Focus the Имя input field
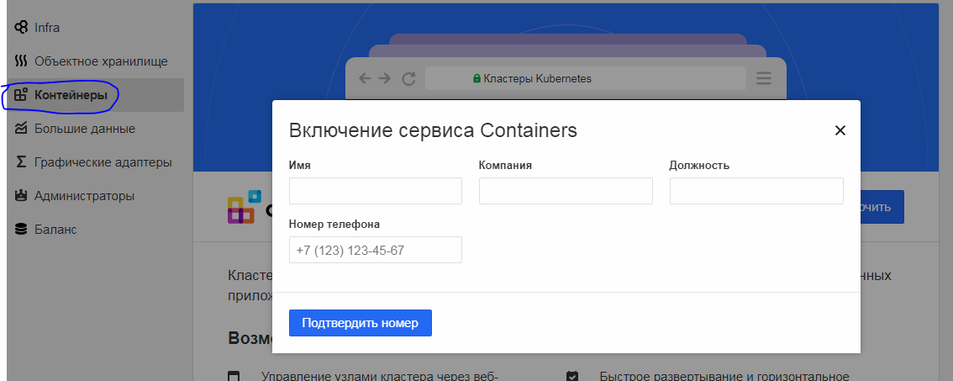 click(375, 191)
